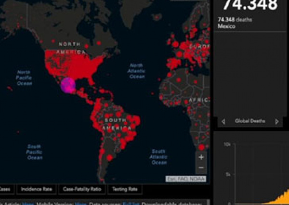The width and height of the screenshot is (289, 205).
Task: Click right arrow beside Global Deaths
Action: [277, 121]
